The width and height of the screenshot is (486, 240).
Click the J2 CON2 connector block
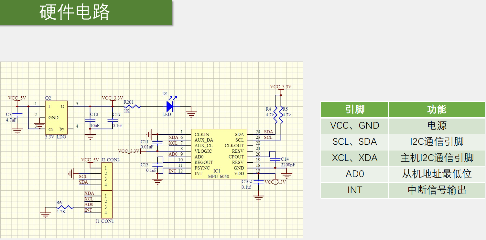coord(107,177)
